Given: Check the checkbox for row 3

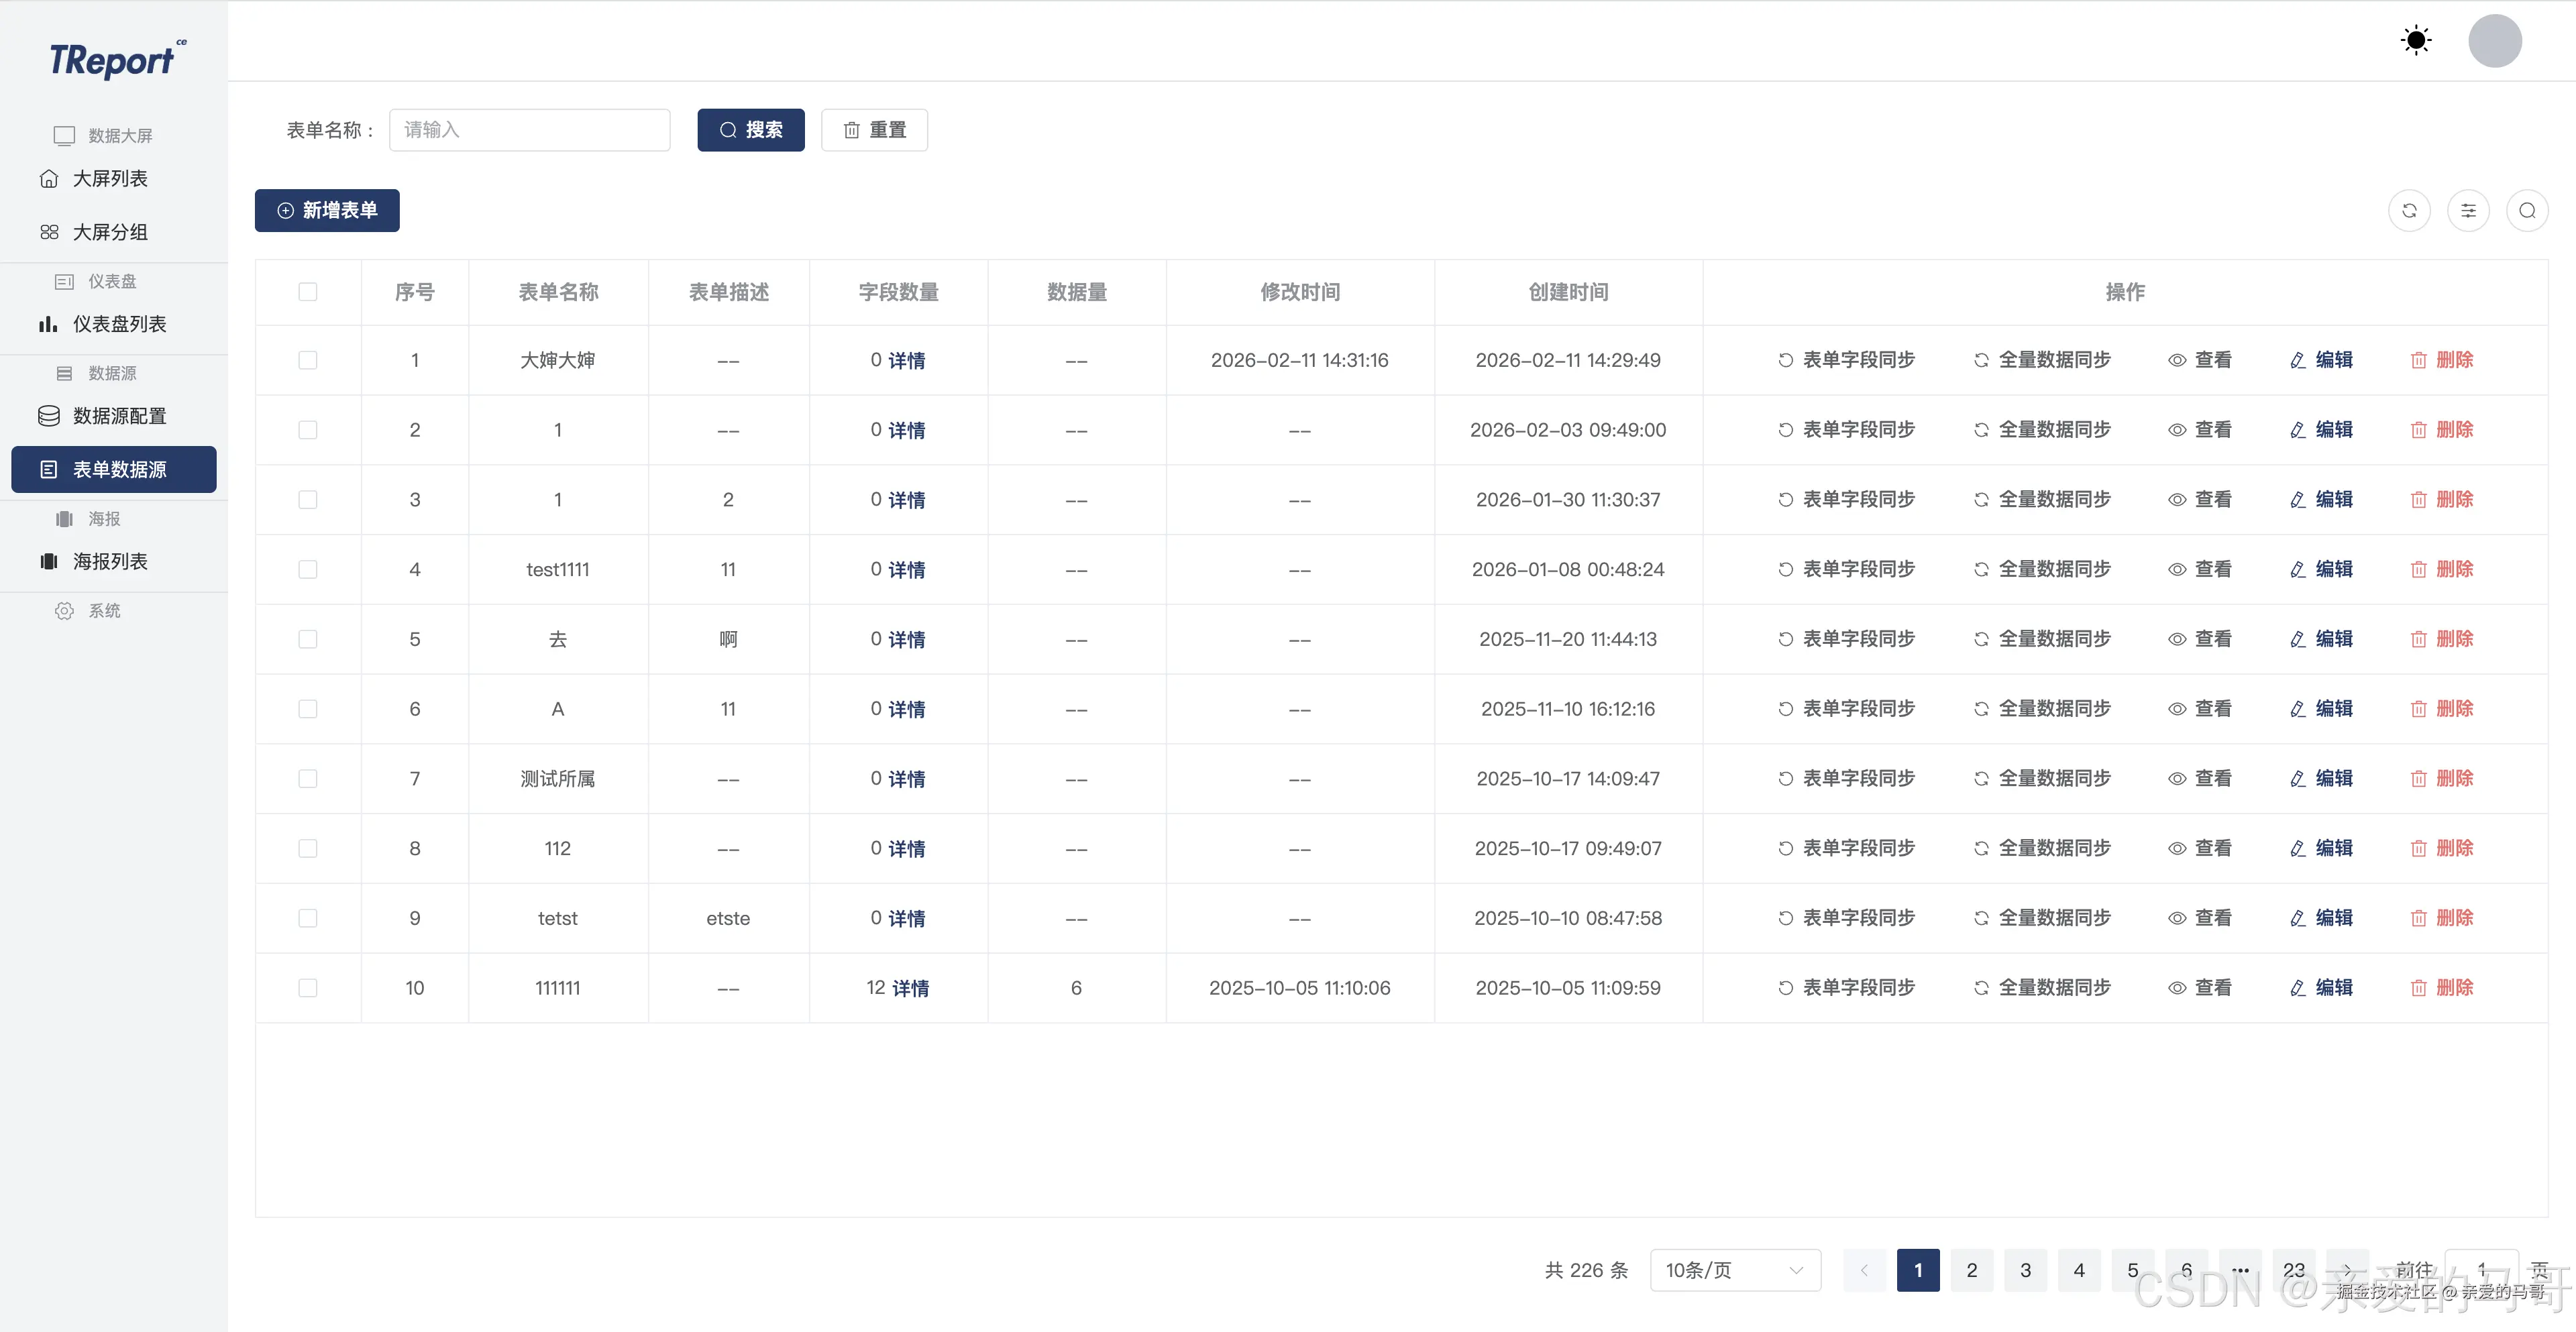Looking at the screenshot, I should (x=308, y=499).
